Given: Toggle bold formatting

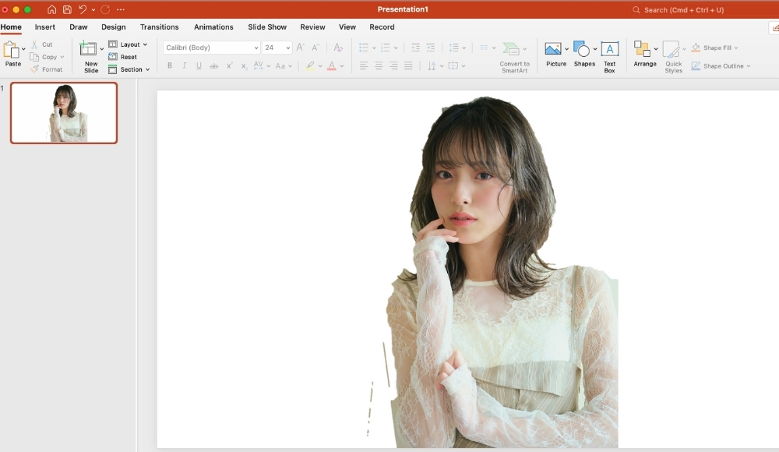Looking at the screenshot, I should 169,66.
